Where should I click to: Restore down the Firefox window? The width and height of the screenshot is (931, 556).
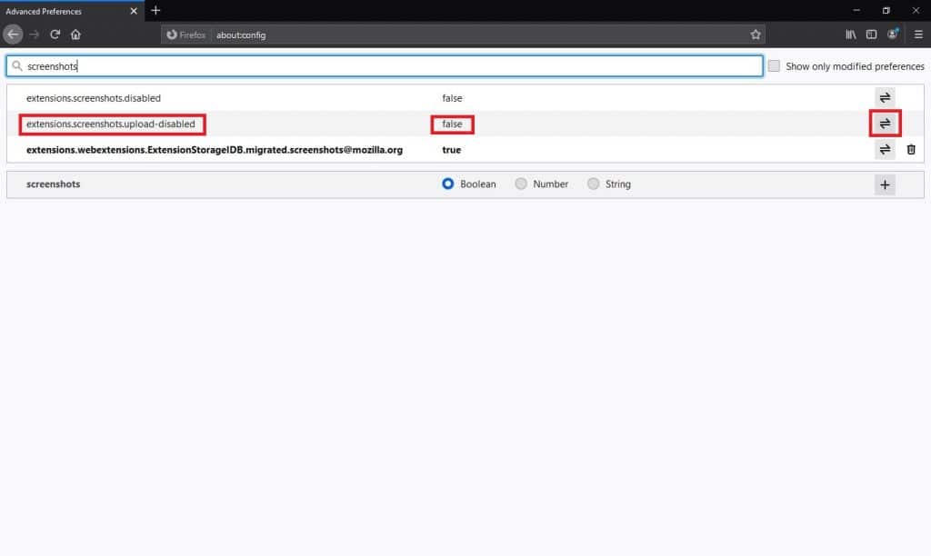[886, 10]
